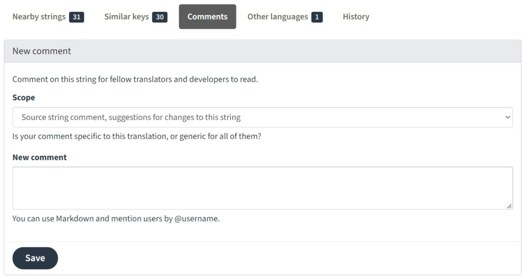
Task: Click the New comment panel header
Action: point(262,51)
